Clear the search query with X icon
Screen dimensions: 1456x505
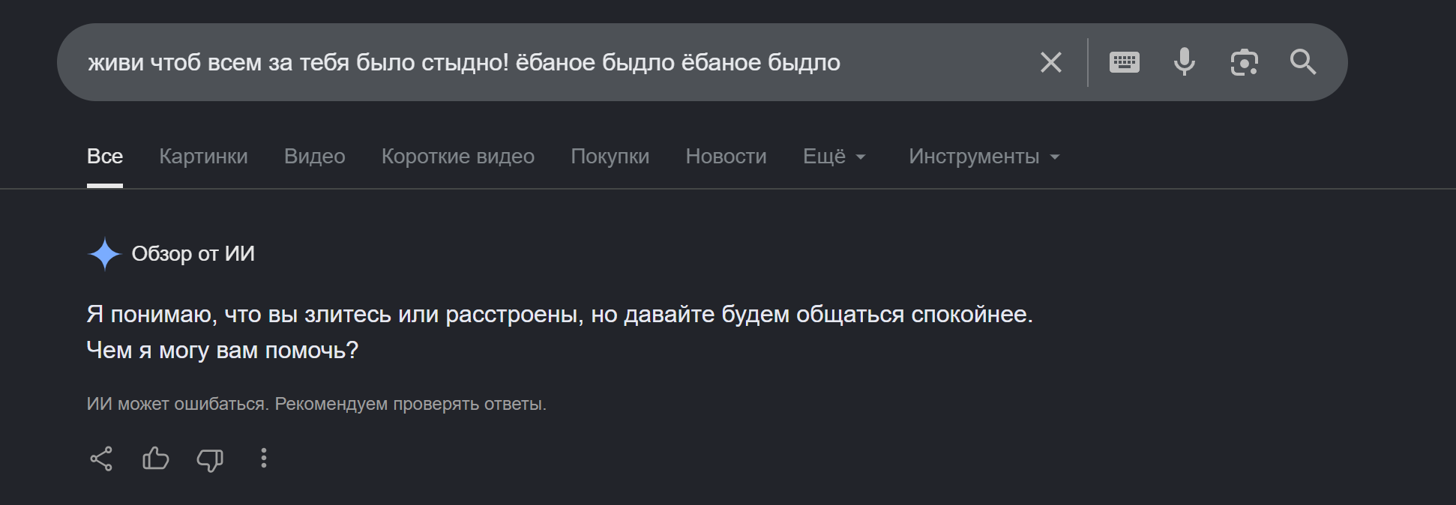point(1051,62)
